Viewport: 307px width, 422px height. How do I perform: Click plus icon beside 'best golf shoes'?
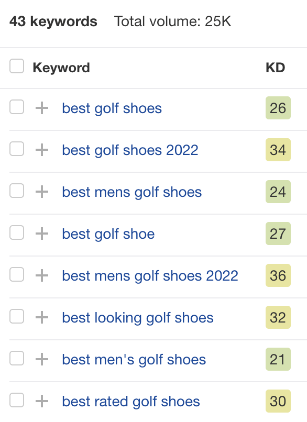pyautogui.click(x=42, y=108)
